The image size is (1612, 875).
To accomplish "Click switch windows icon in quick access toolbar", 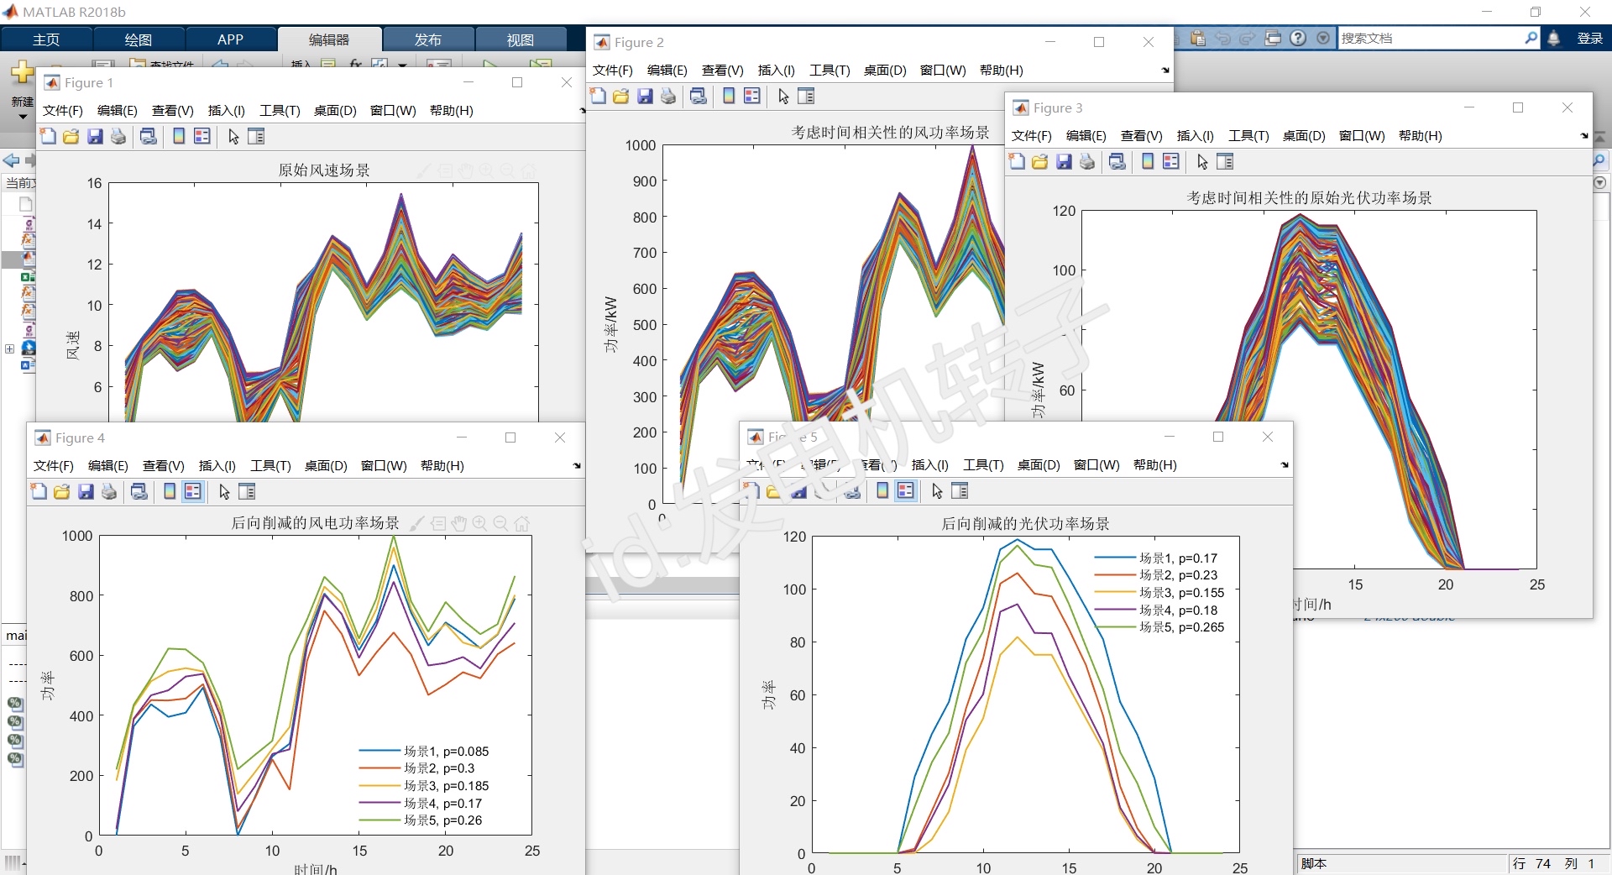I will pyautogui.click(x=1274, y=38).
